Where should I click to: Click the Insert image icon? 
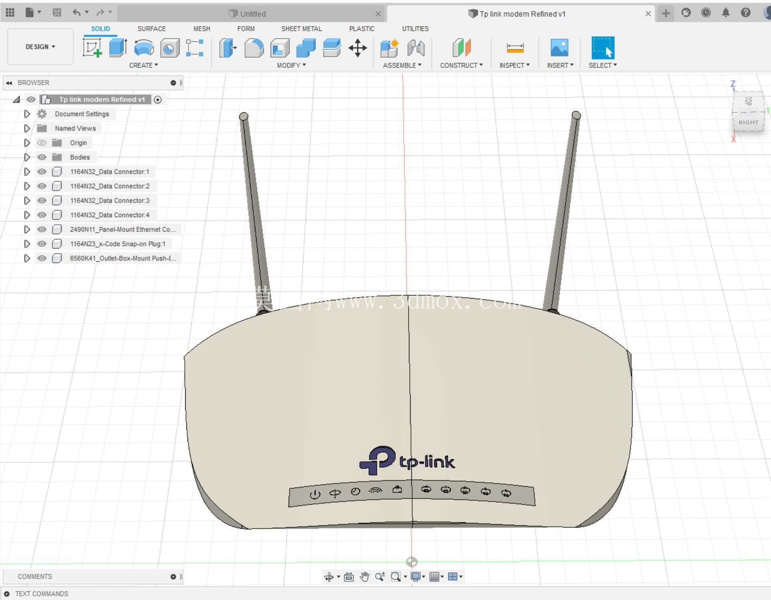click(x=559, y=48)
